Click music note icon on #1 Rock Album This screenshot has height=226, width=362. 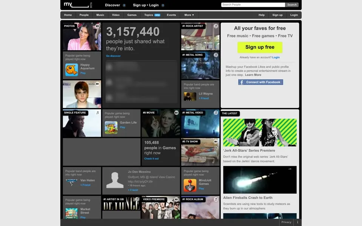click(x=216, y=199)
